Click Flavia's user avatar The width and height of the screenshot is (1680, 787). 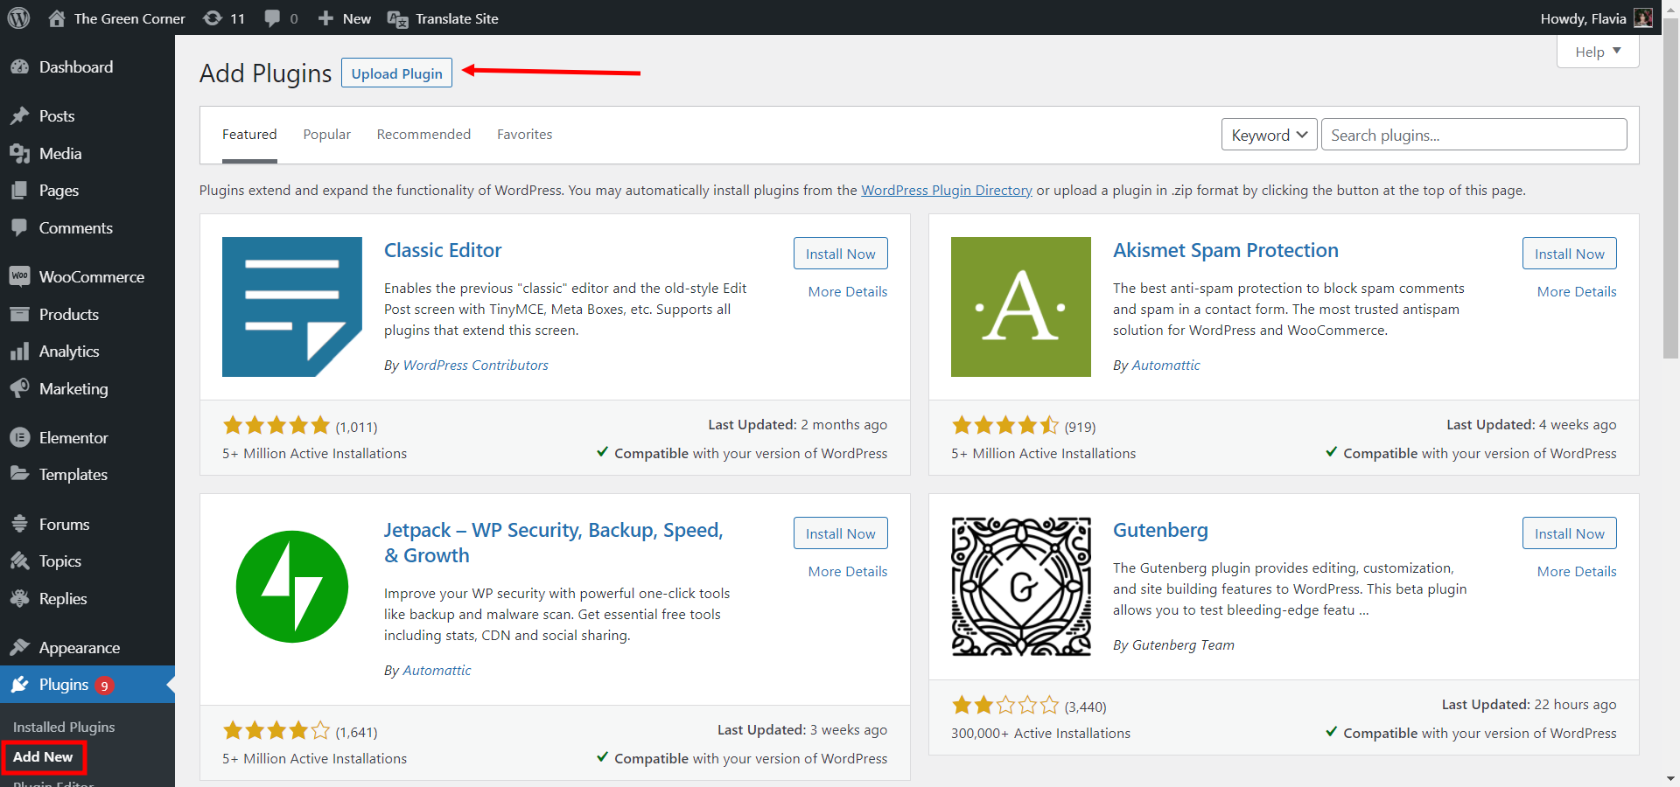(1642, 18)
